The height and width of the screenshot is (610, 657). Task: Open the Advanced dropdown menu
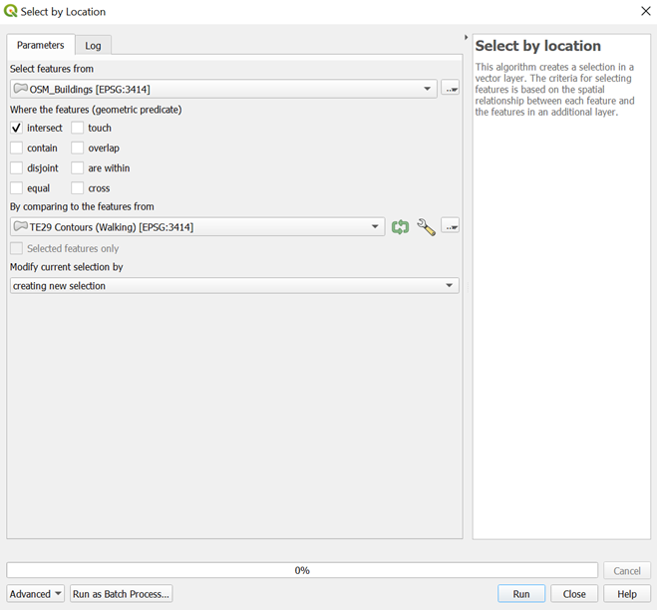(36, 594)
